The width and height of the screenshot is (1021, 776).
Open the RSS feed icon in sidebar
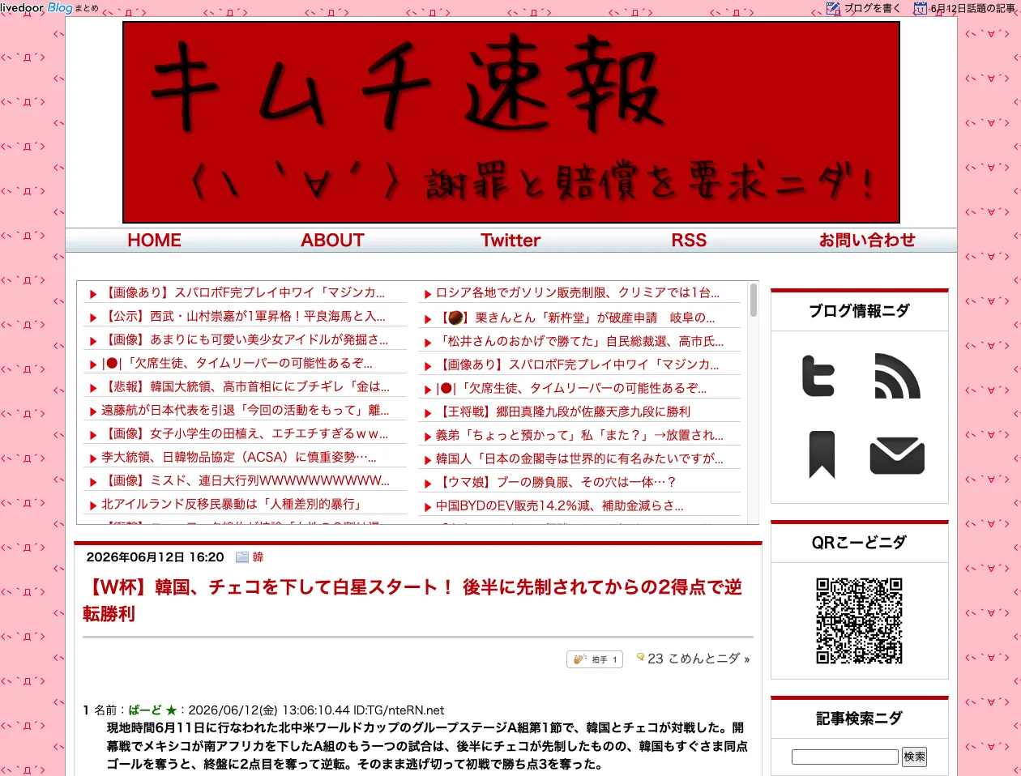pyautogui.click(x=897, y=376)
